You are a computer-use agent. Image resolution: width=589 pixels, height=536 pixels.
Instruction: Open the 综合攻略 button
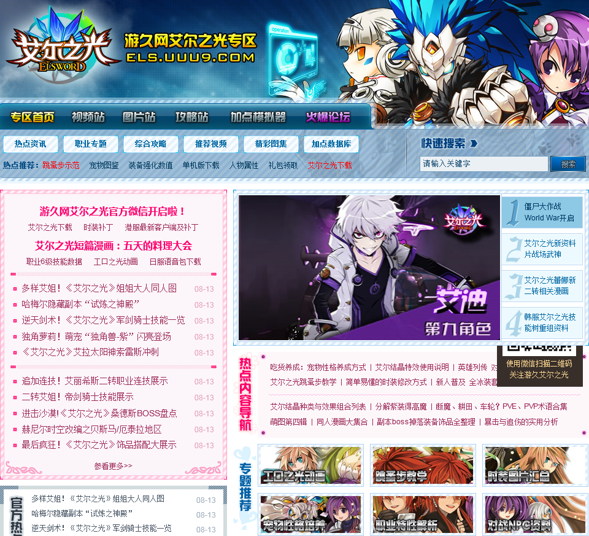coord(151,144)
